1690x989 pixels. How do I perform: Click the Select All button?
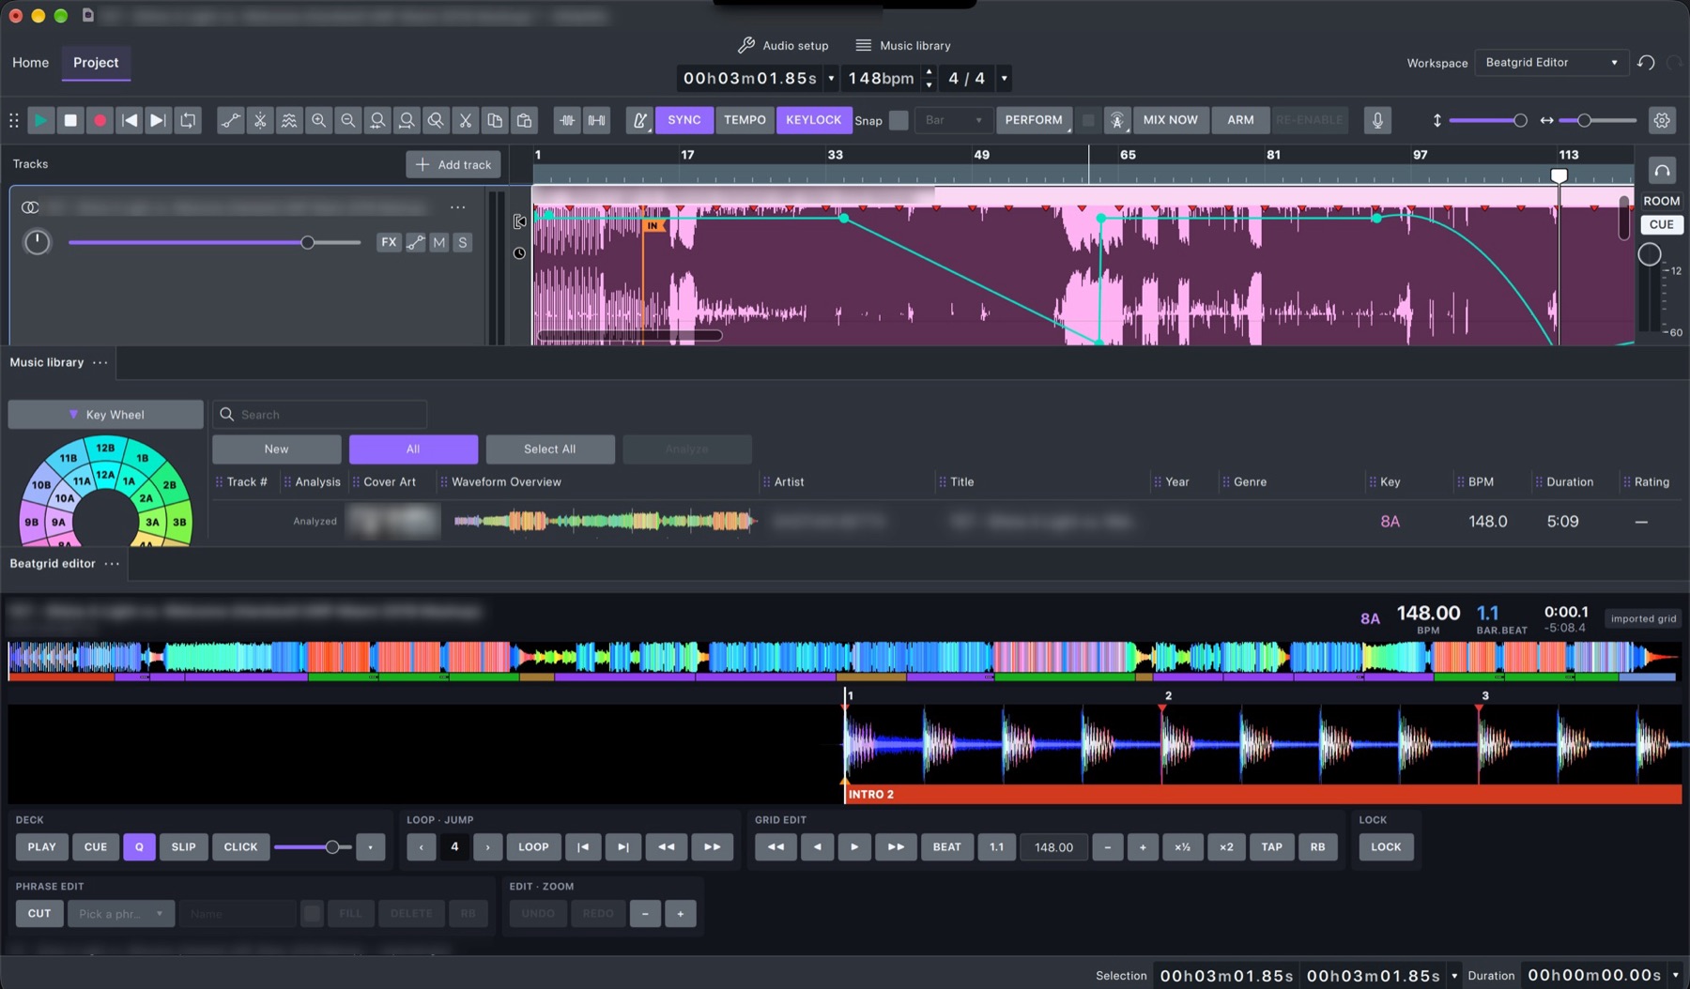pos(550,449)
